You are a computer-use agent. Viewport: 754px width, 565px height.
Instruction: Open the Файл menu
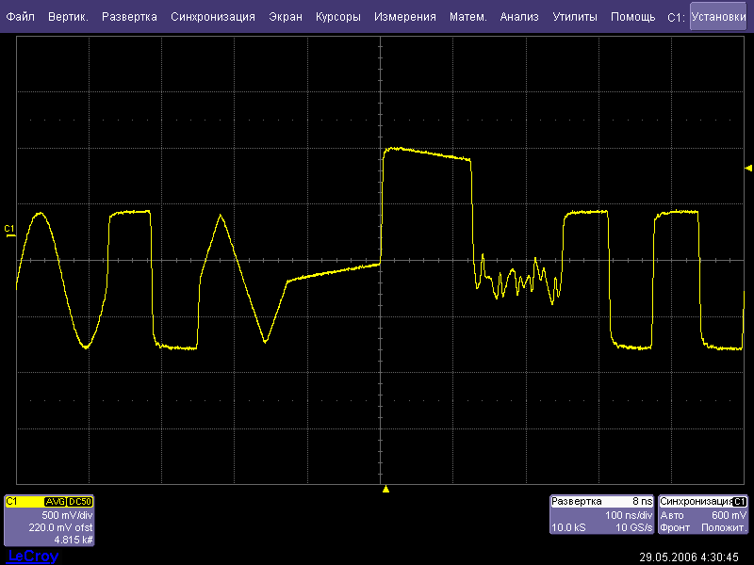point(21,17)
